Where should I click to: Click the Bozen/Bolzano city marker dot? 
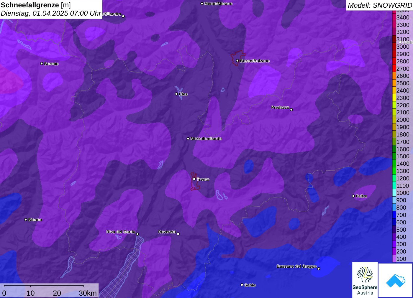[237, 61]
